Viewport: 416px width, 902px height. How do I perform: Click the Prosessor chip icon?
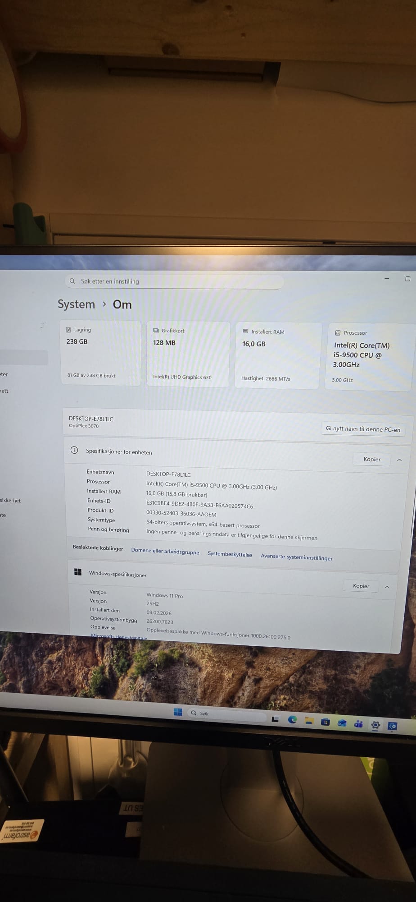[x=338, y=333]
